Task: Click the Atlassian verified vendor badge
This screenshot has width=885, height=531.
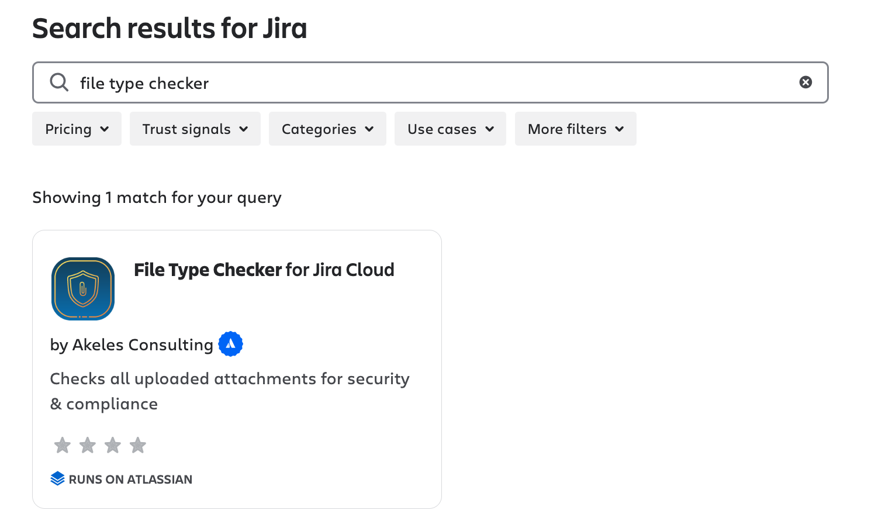Action: [231, 343]
